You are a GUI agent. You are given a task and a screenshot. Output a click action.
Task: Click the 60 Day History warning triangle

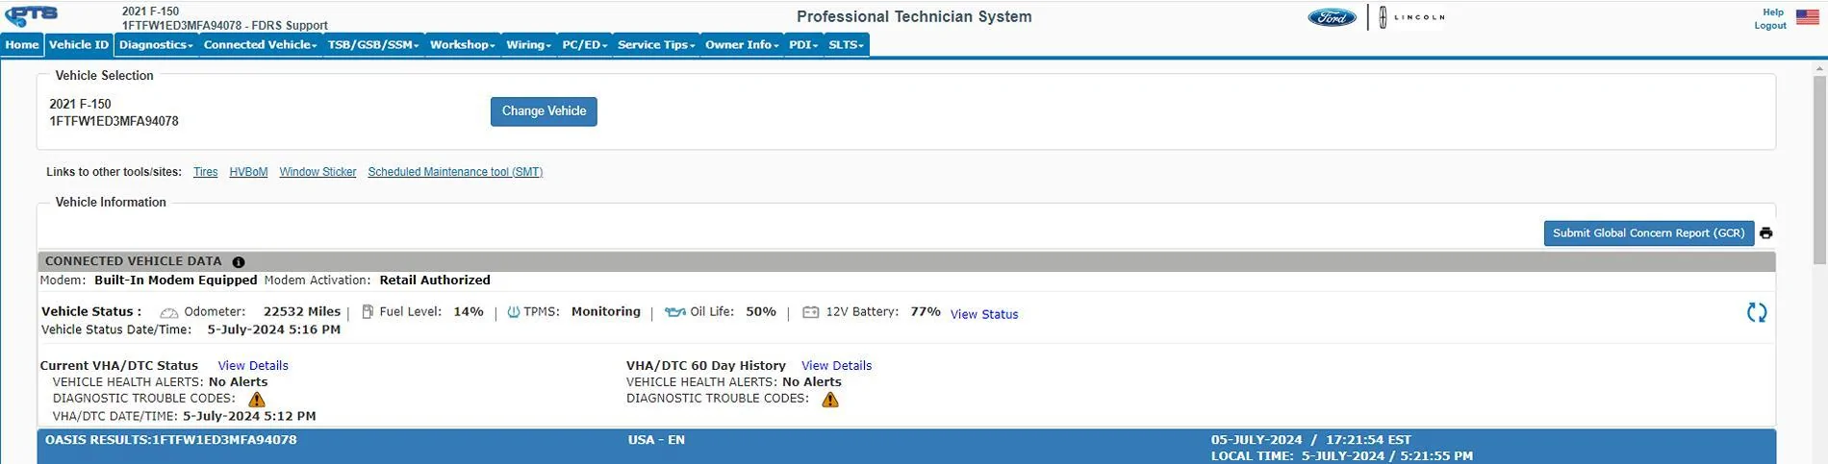click(x=830, y=400)
